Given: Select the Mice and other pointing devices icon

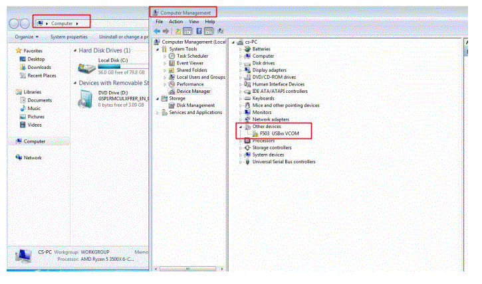Looking at the screenshot, I should click(x=247, y=106).
